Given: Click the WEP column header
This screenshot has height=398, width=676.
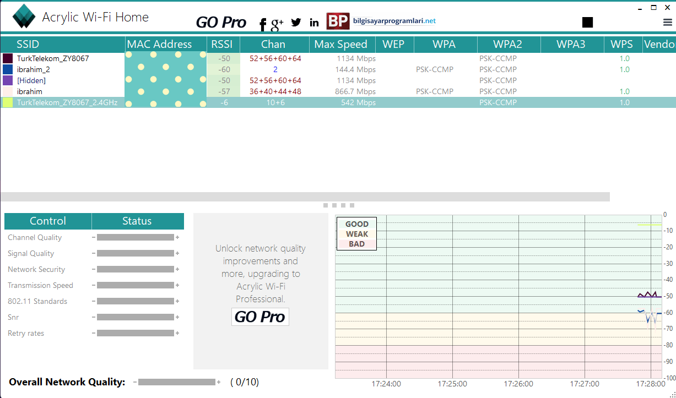Looking at the screenshot, I should (394, 45).
